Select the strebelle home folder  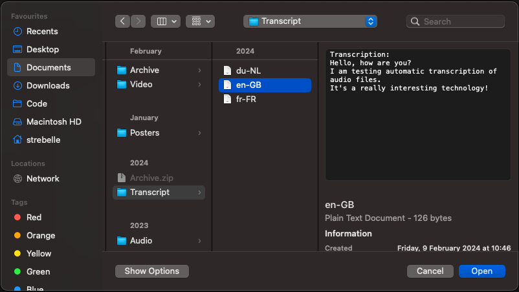pos(51,140)
